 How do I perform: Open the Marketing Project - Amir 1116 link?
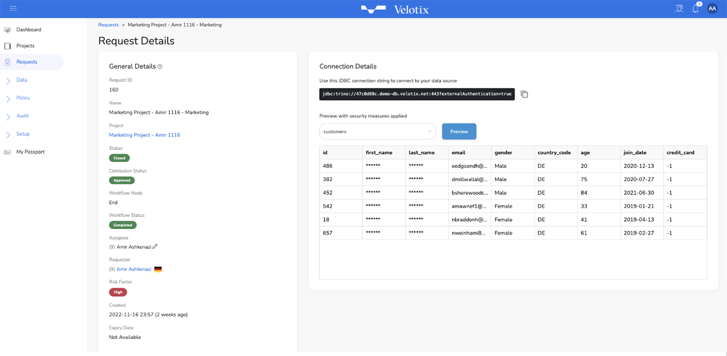click(144, 135)
